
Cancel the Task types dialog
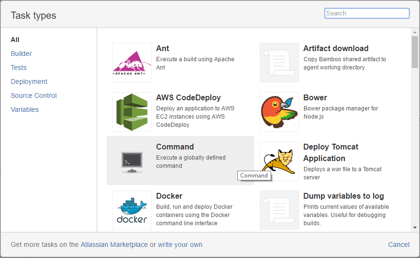click(399, 244)
